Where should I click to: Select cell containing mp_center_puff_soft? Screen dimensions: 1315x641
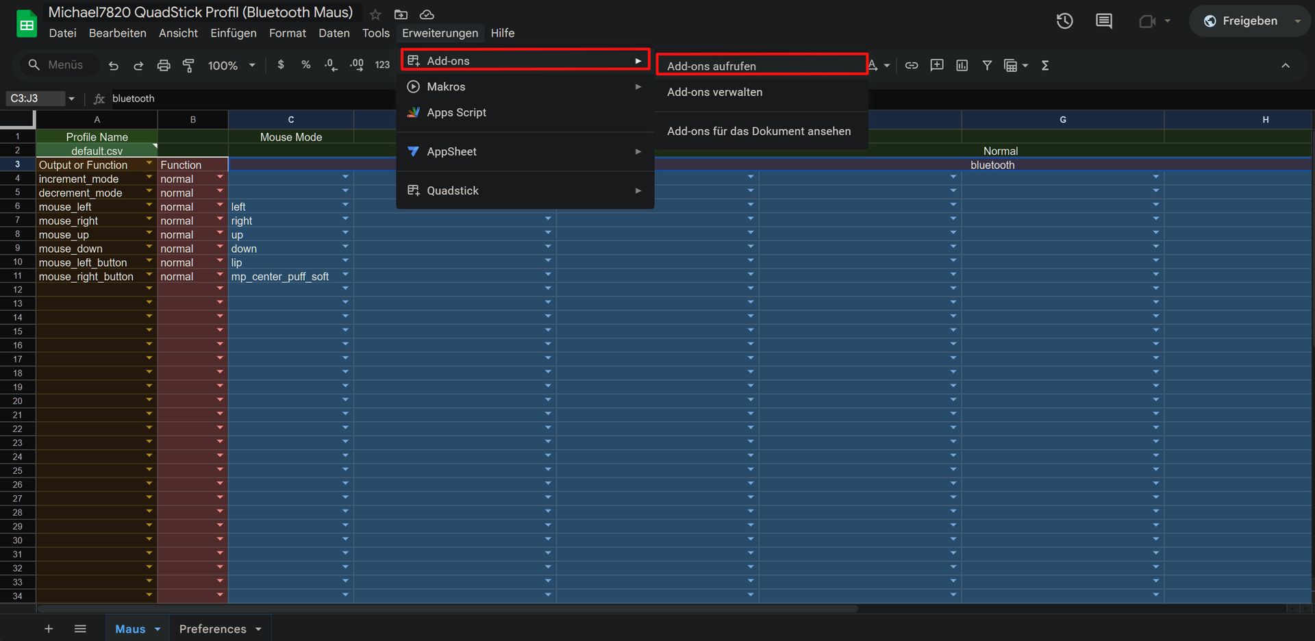click(x=291, y=276)
